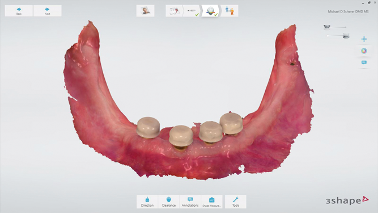The image size is (378, 213).
Task: Open the Direction tool
Action: coord(147,202)
